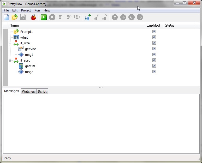Open the Project menu
The image size is (202, 163).
point(26,10)
